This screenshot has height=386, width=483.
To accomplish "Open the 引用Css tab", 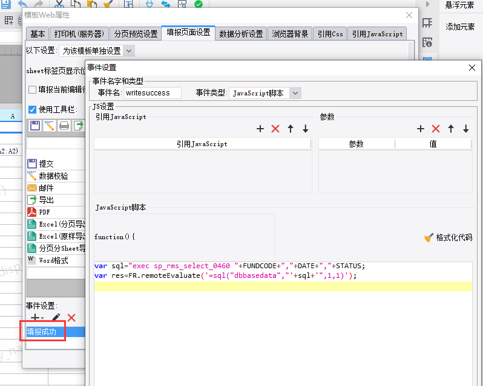I will coord(330,33).
